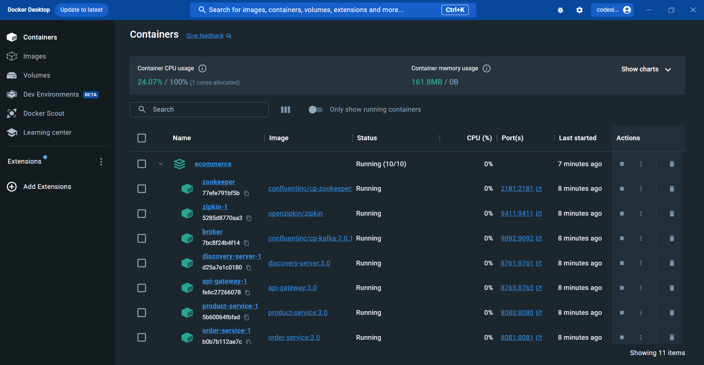Delete the order-service-1 container
This screenshot has width=704, height=365.
pos(672,338)
